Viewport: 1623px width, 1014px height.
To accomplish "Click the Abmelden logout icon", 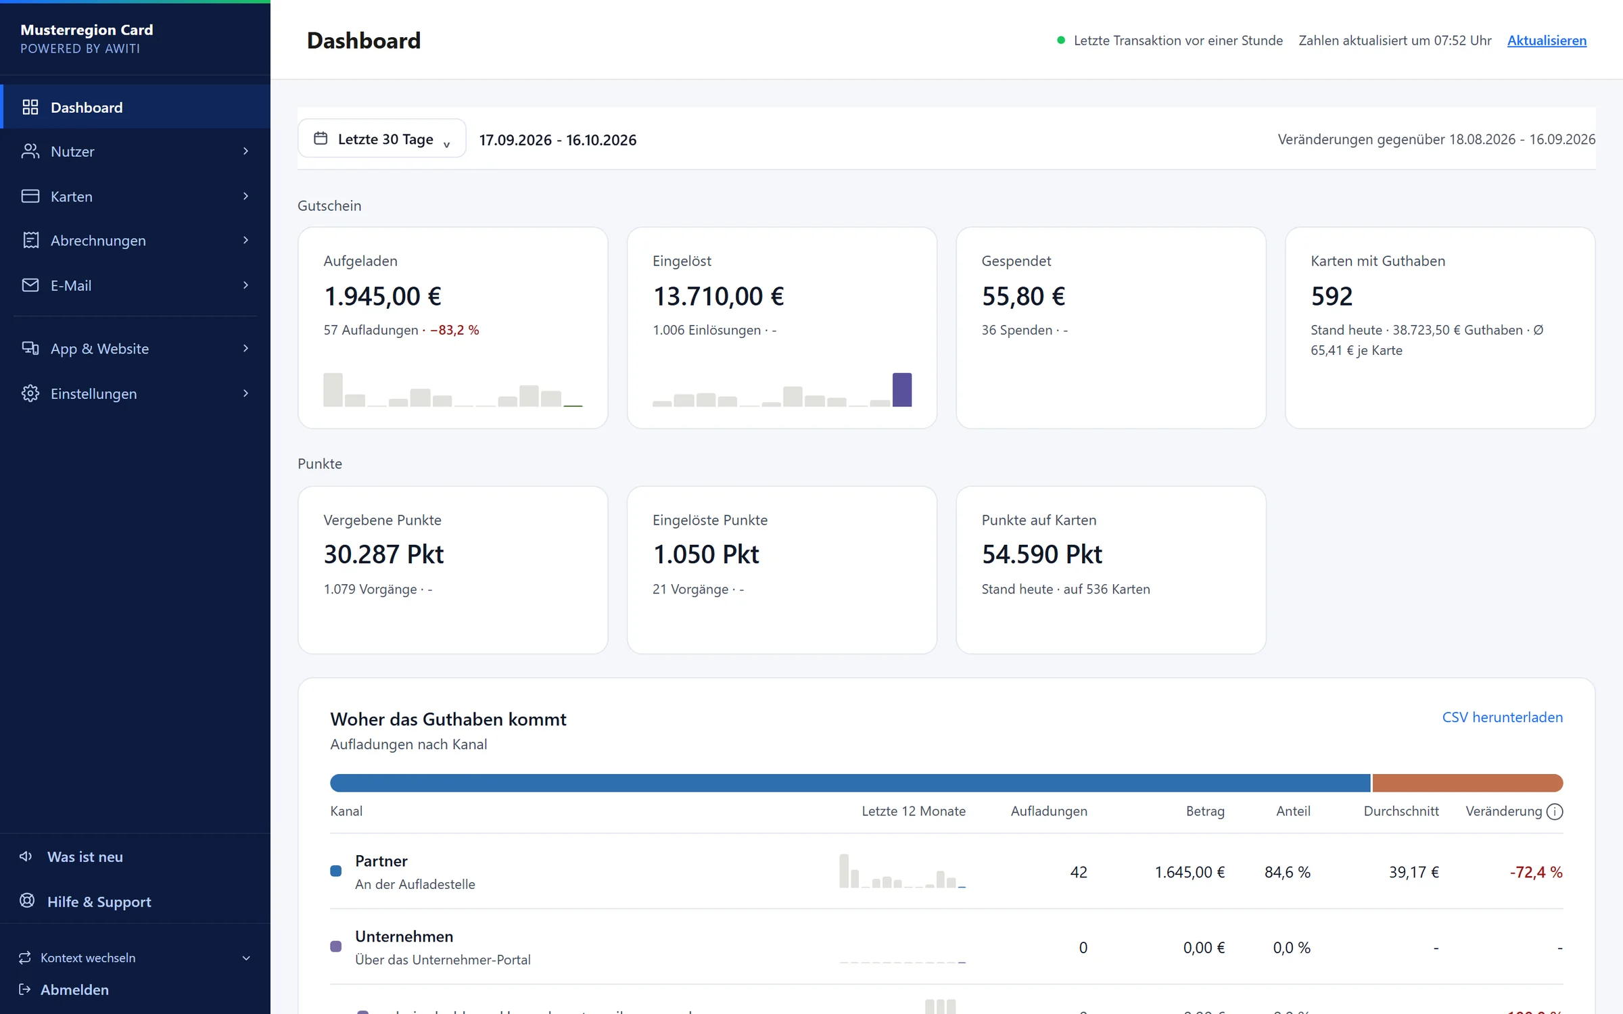I will 25,989.
